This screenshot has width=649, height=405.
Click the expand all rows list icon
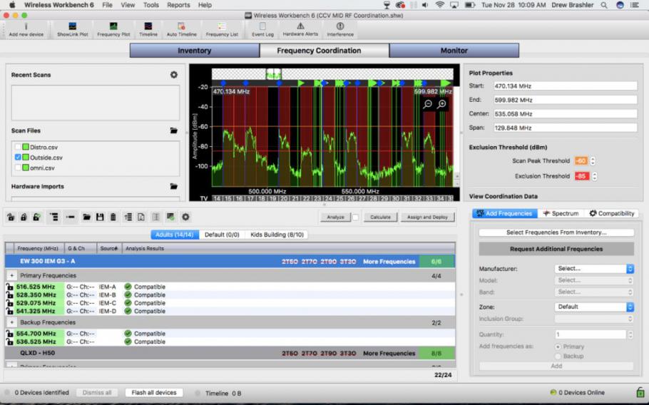53,217
